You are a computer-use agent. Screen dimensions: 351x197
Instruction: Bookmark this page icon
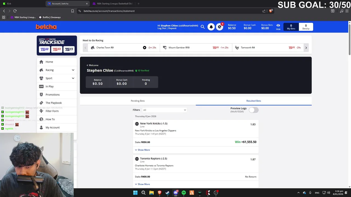click(72, 11)
